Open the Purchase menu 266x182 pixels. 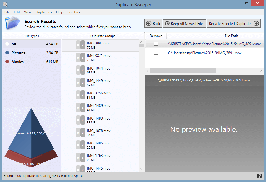point(74,12)
